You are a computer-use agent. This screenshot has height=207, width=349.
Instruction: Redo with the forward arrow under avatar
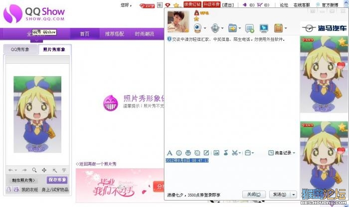(24, 170)
